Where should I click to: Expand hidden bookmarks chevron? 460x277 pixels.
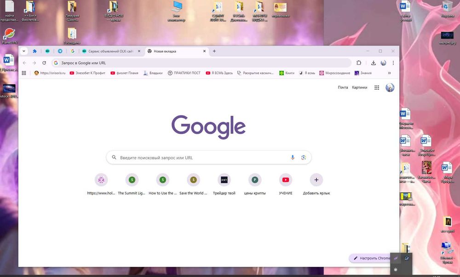[x=389, y=73]
